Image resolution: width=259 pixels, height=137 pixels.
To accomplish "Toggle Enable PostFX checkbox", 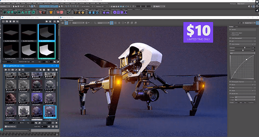I will 230,35.
